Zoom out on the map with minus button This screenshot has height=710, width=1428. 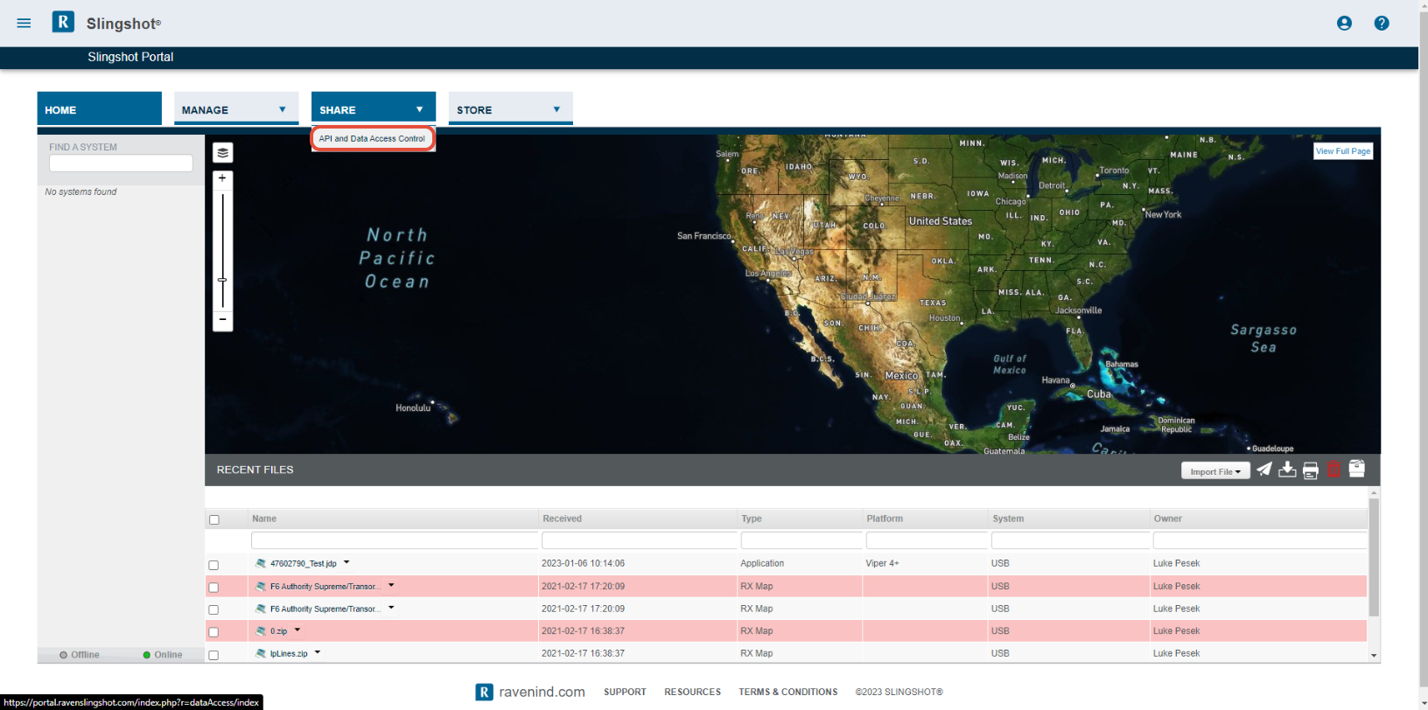point(222,320)
